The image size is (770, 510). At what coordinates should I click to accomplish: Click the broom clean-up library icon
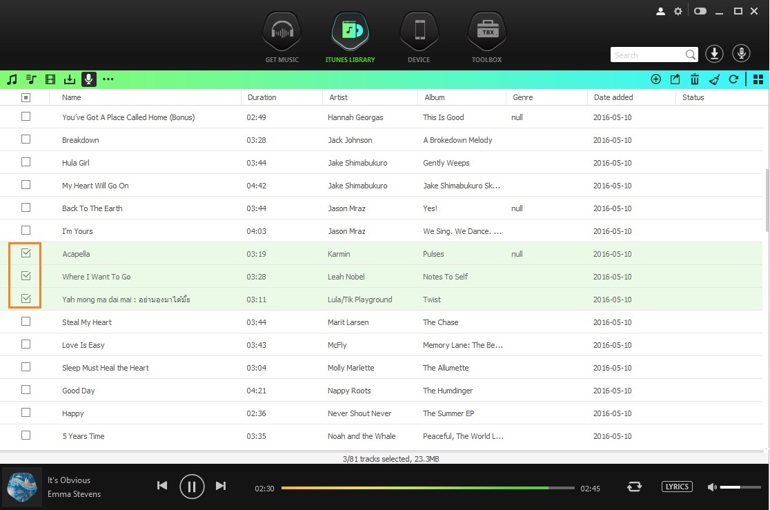click(x=714, y=79)
